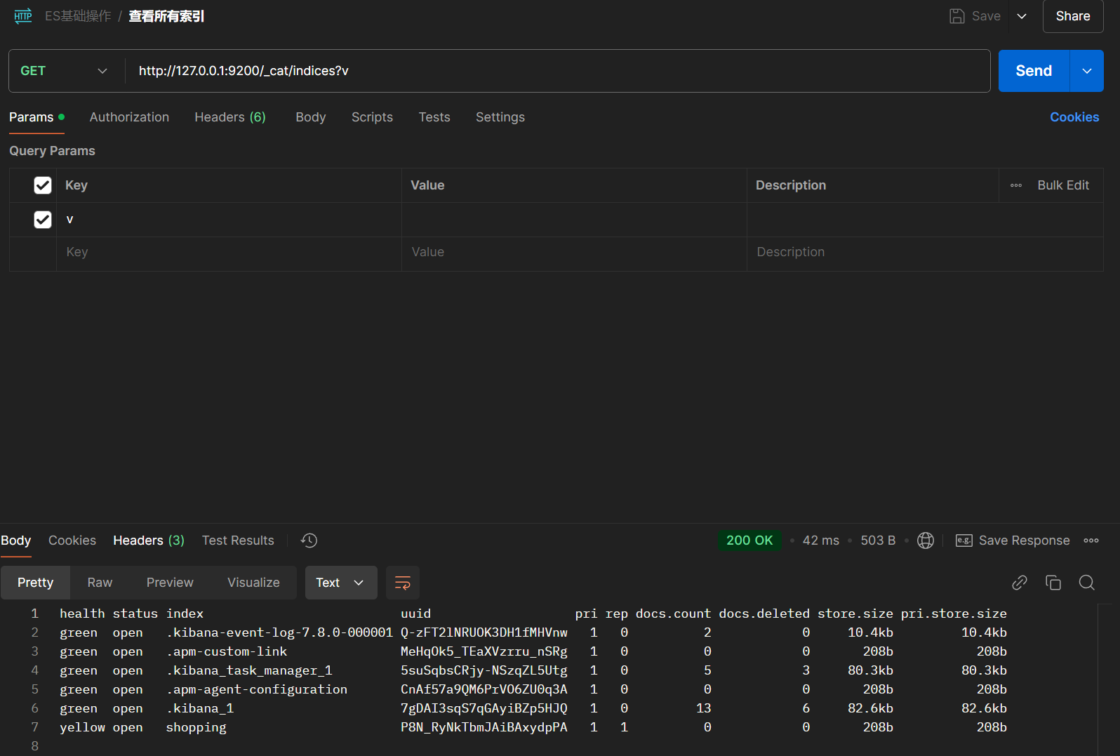
Task: Click the copy link icon
Action: tap(1019, 583)
